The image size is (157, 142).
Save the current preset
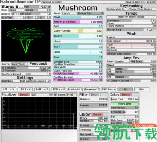(129, 2)
